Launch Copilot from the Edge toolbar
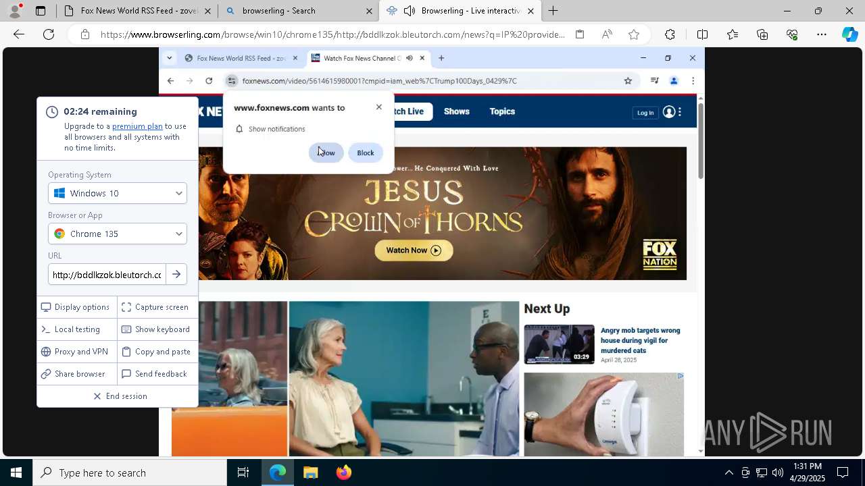This screenshot has height=486, width=865. [850, 34]
